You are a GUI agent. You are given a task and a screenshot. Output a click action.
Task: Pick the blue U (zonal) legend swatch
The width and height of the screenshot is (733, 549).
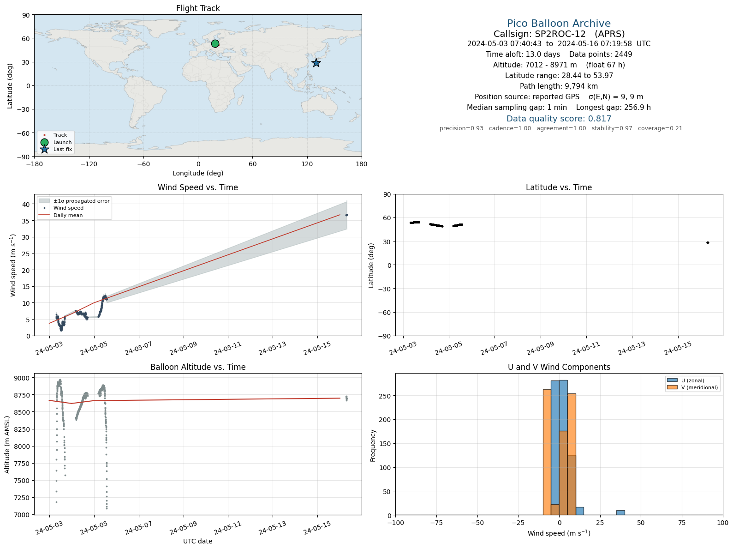tap(672, 380)
